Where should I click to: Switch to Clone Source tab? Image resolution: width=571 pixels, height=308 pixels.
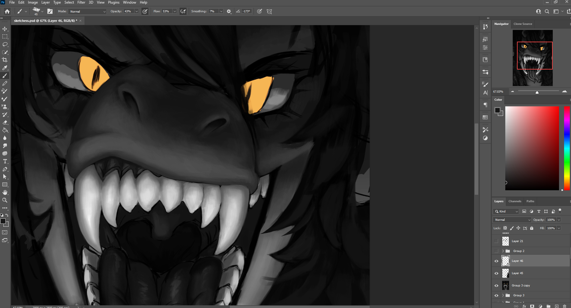(523, 24)
